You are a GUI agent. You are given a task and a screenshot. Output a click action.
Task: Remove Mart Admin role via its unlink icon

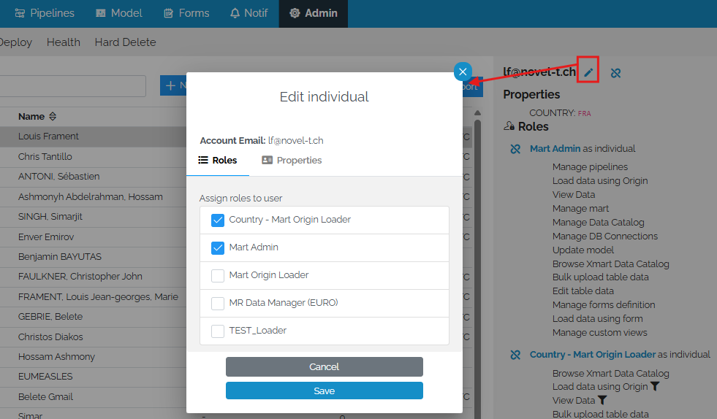pos(515,149)
